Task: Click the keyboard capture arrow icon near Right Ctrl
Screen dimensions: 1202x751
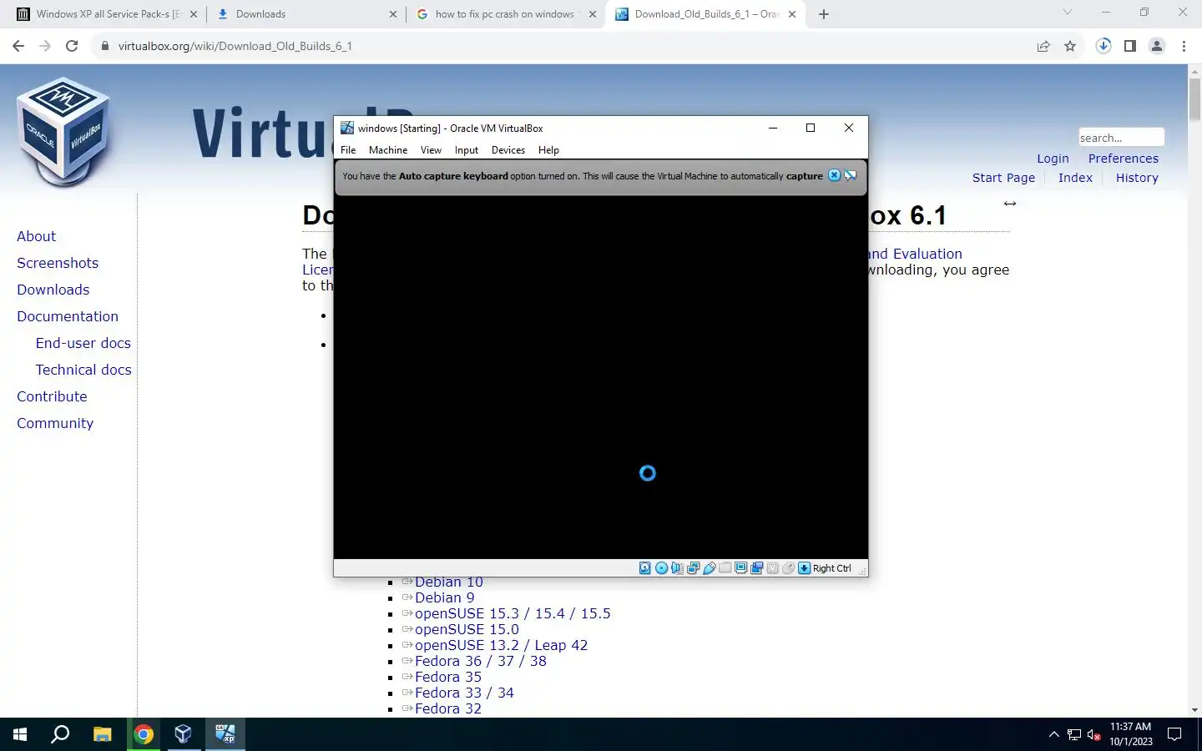Action: point(804,568)
